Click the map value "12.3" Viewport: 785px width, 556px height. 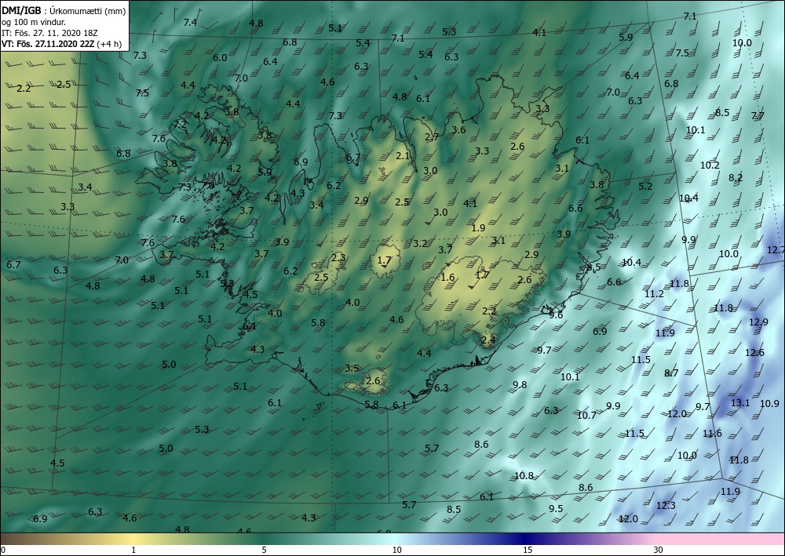tap(666, 506)
